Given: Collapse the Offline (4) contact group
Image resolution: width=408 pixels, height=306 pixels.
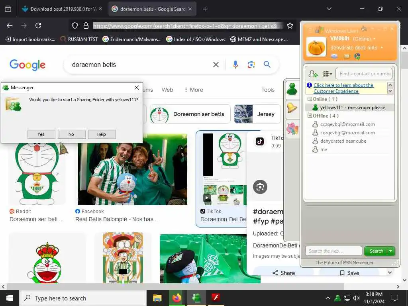Looking at the screenshot, I should 309,116.
